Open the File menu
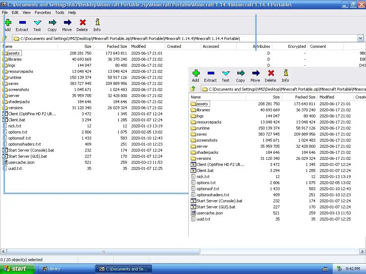Viewport: 366px width, 274px height. coord(5,12)
